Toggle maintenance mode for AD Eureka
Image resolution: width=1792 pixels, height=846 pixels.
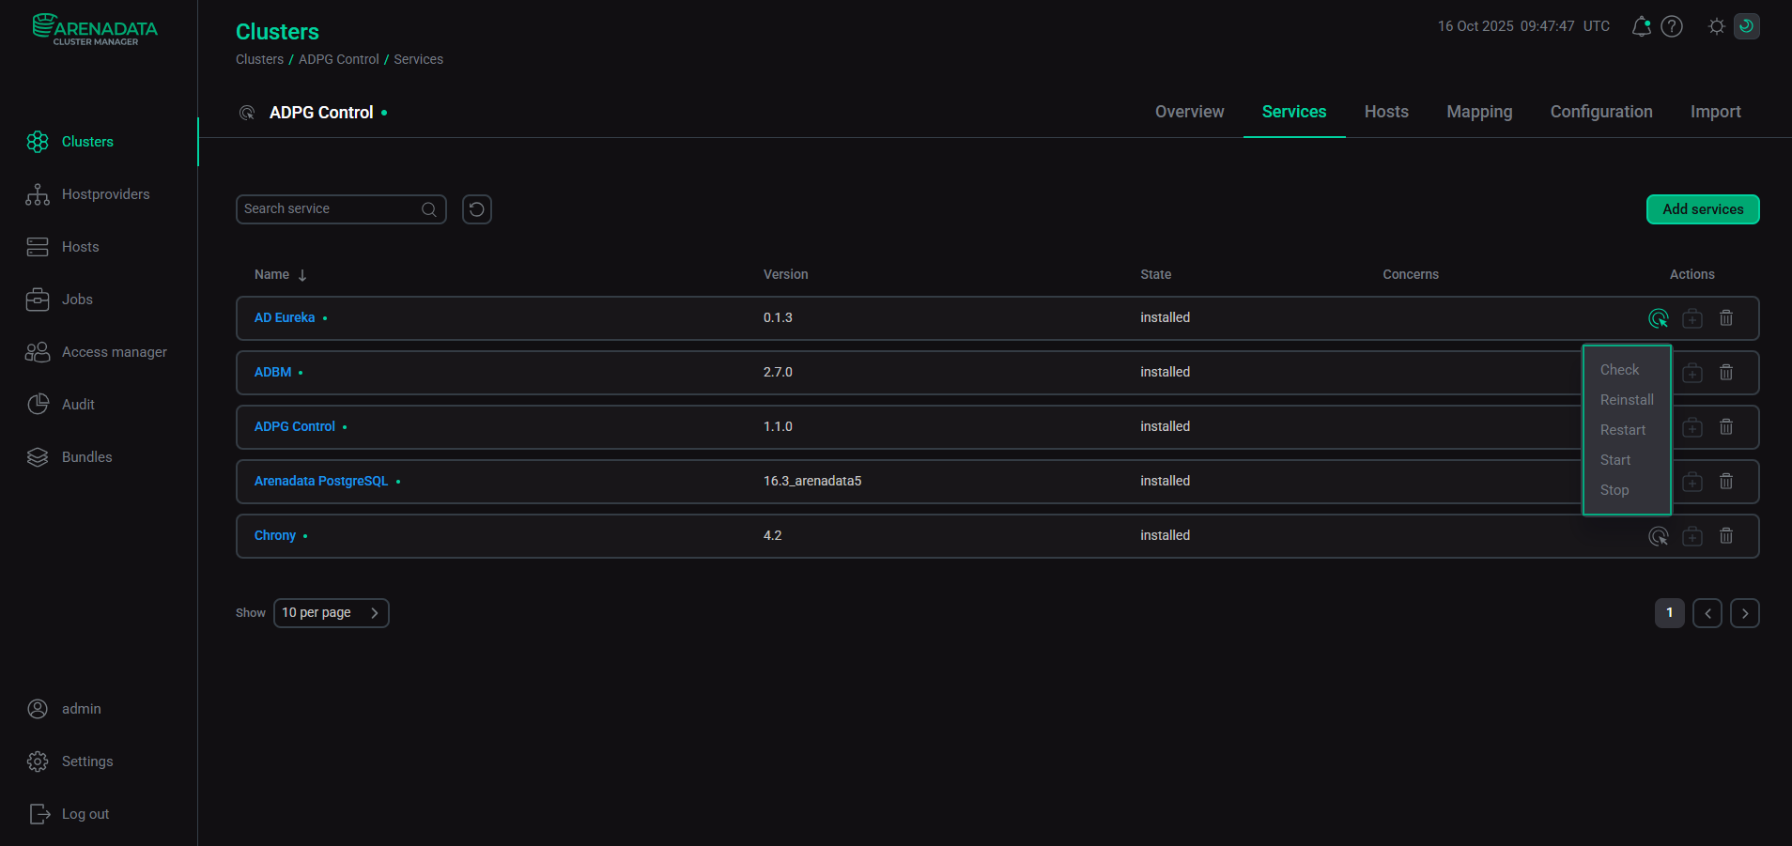[x=1692, y=317]
